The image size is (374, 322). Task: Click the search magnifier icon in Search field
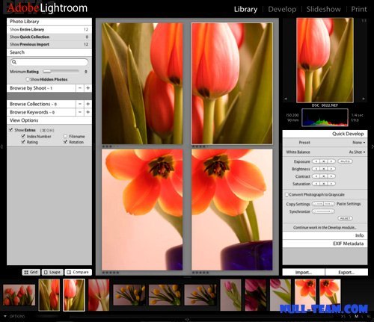click(x=14, y=62)
